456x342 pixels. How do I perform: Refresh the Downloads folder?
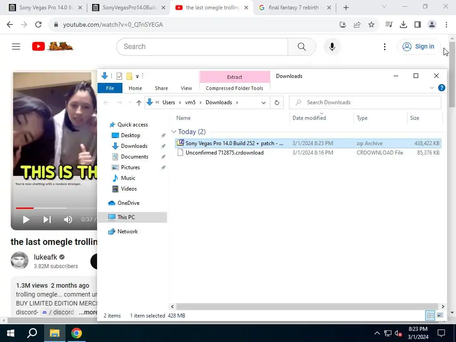[277, 103]
